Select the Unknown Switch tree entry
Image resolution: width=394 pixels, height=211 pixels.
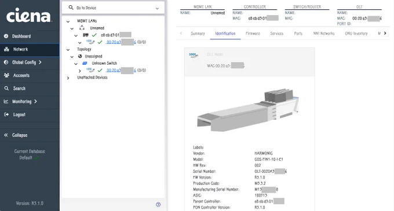104,63
